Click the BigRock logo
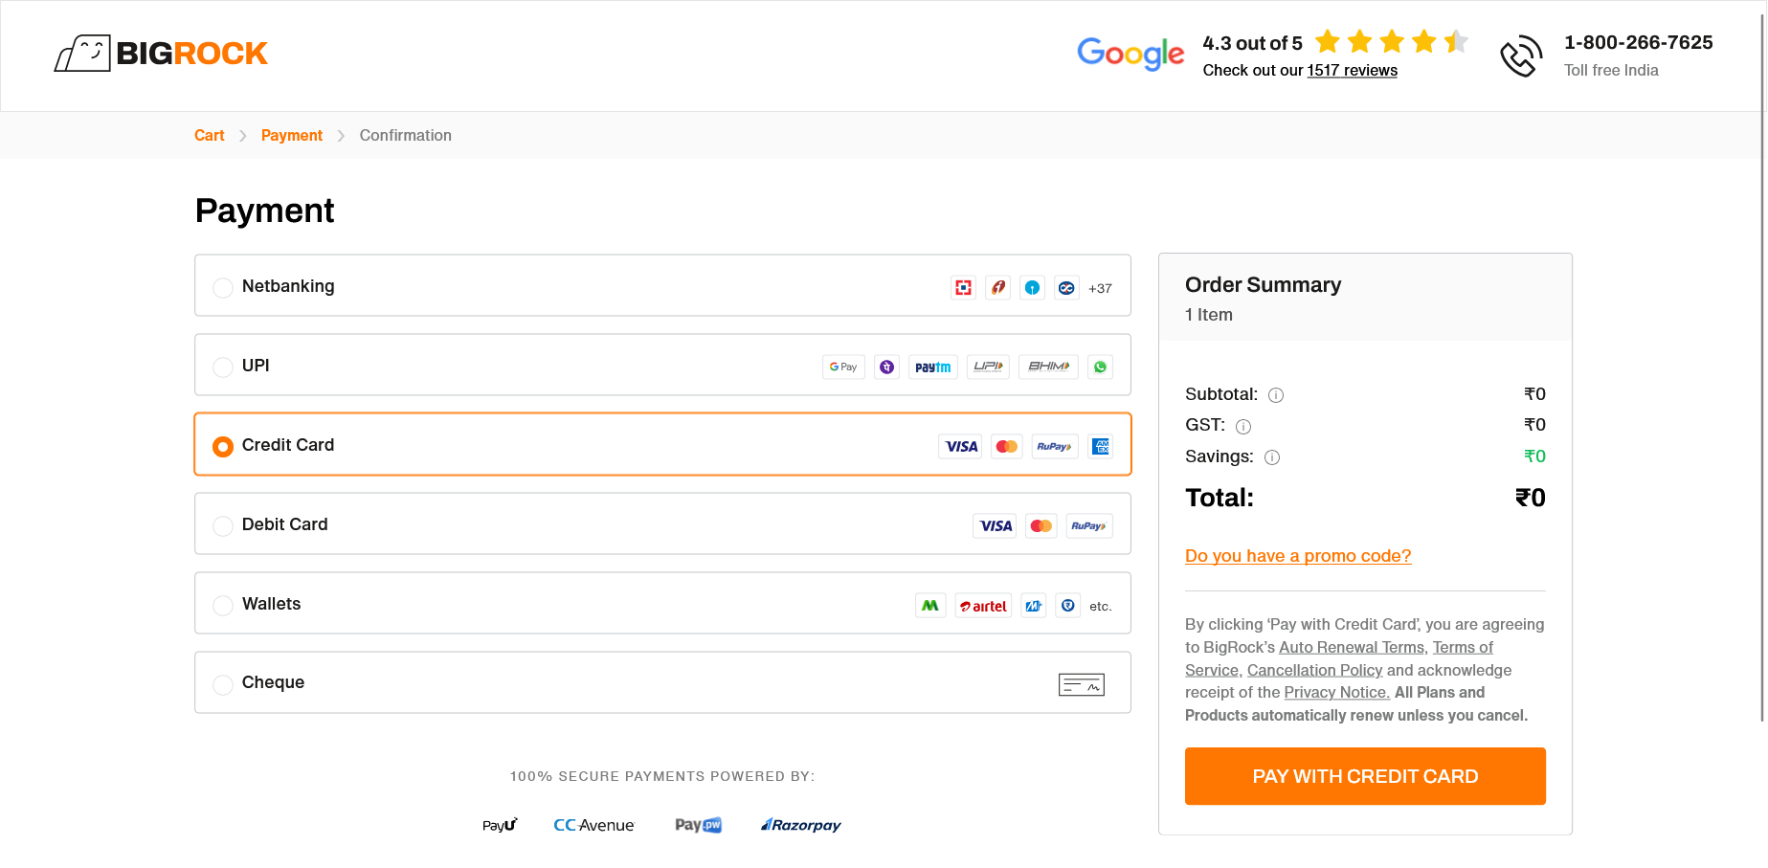Image resolution: width=1768 pixels, height=868 pixels. click(x=161, y=54)
